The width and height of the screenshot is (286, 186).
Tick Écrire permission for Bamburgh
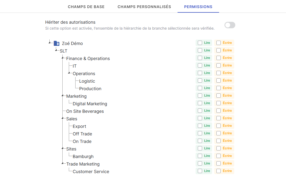point(219,156)
